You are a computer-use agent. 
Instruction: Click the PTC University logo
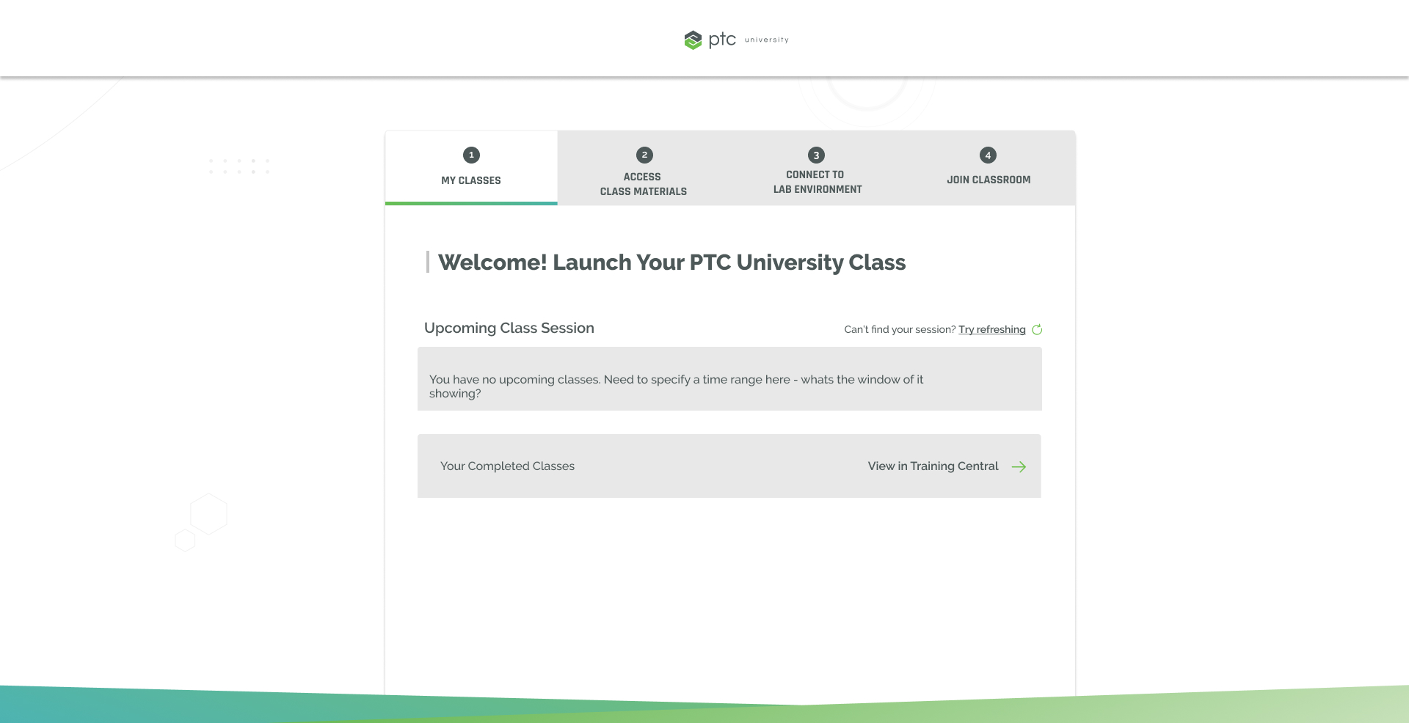coord(736,40)
